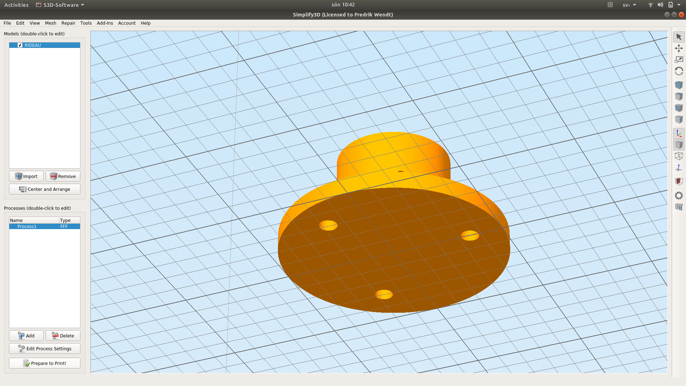The width and height of the screenshot is (686, 386).
Task: Click the battery status icon
Action: (x=671, y=5)
